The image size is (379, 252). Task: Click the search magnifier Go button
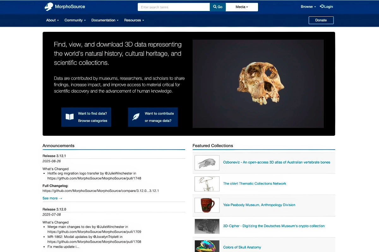(218, 7)
